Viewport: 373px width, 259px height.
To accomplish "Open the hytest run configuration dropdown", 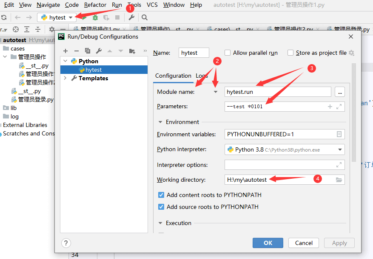I will [x=57, y=17].
